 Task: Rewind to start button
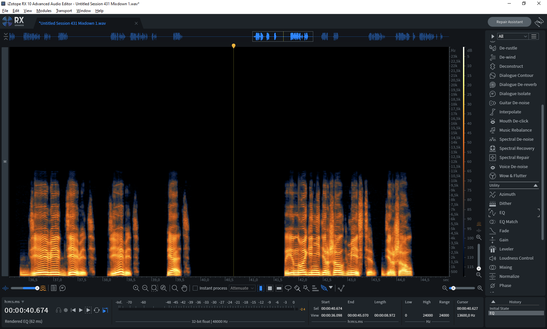[x=73, y=310]
